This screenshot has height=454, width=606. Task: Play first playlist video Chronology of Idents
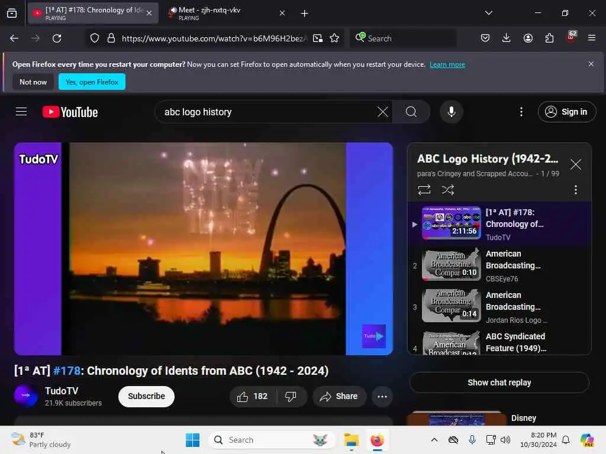click(x=499, y=224)
